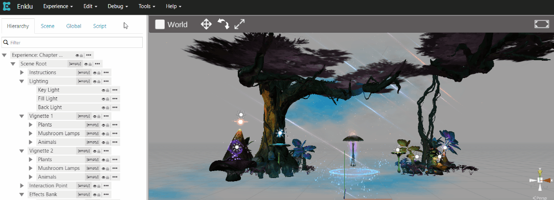Open the Debug menu
The image size is (554, 200).
coord(118,6)
